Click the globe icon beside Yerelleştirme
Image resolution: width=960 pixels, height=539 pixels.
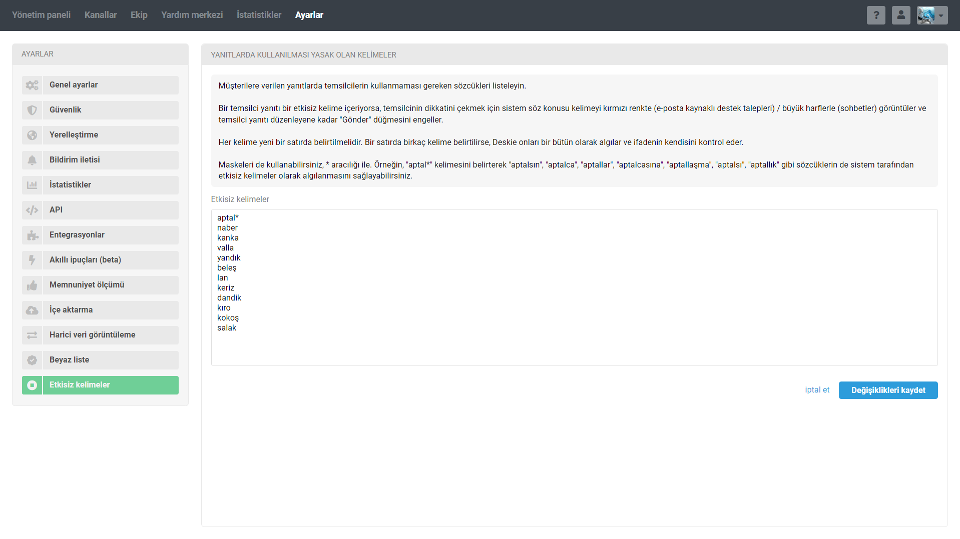coord(32,135)
